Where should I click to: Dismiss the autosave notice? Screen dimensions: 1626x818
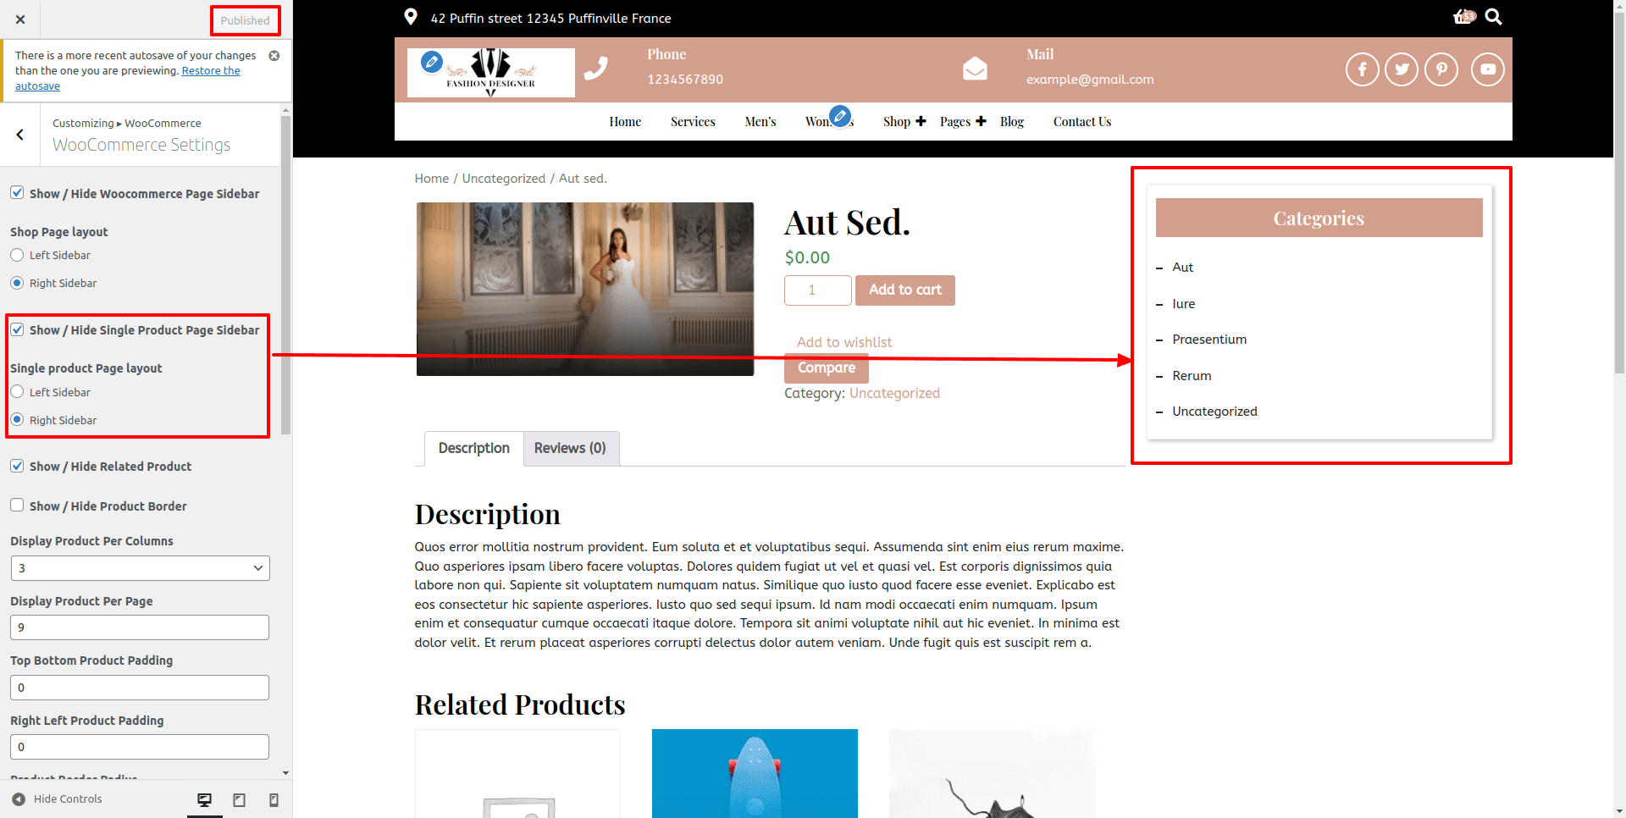[274, 56]
